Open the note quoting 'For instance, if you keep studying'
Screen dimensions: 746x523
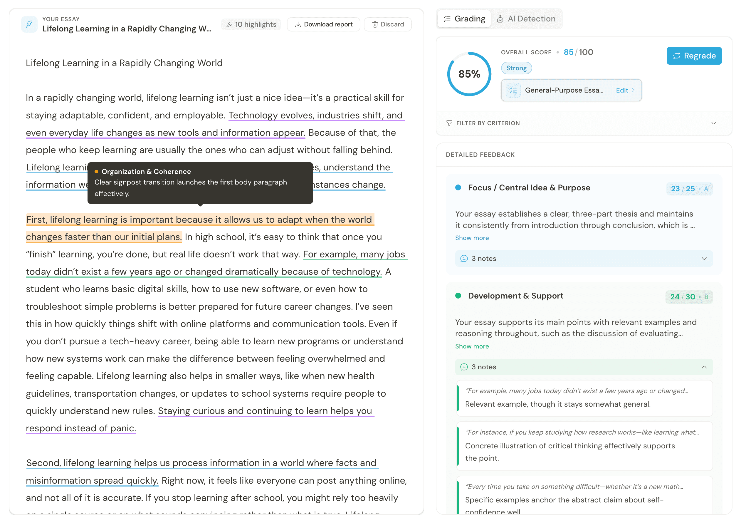click(584, 446)
